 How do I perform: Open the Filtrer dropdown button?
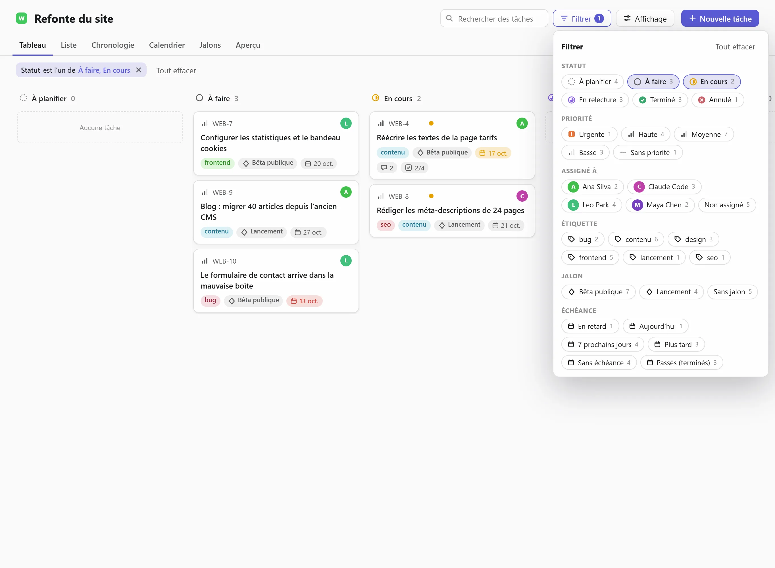582,18
